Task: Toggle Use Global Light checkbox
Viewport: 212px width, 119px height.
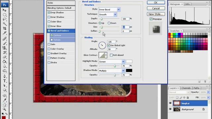Action: pyautogui.click(x=109, y=45)
